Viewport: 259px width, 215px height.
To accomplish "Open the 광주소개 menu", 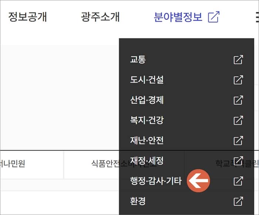I will click(100, 17).
